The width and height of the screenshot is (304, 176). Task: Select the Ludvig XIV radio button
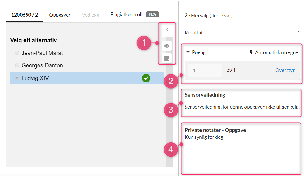[17, 78]
